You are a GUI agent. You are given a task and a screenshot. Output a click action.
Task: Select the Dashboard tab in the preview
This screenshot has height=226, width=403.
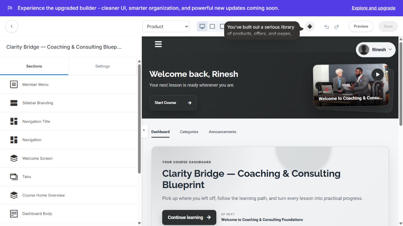click(x=160, y=132)
